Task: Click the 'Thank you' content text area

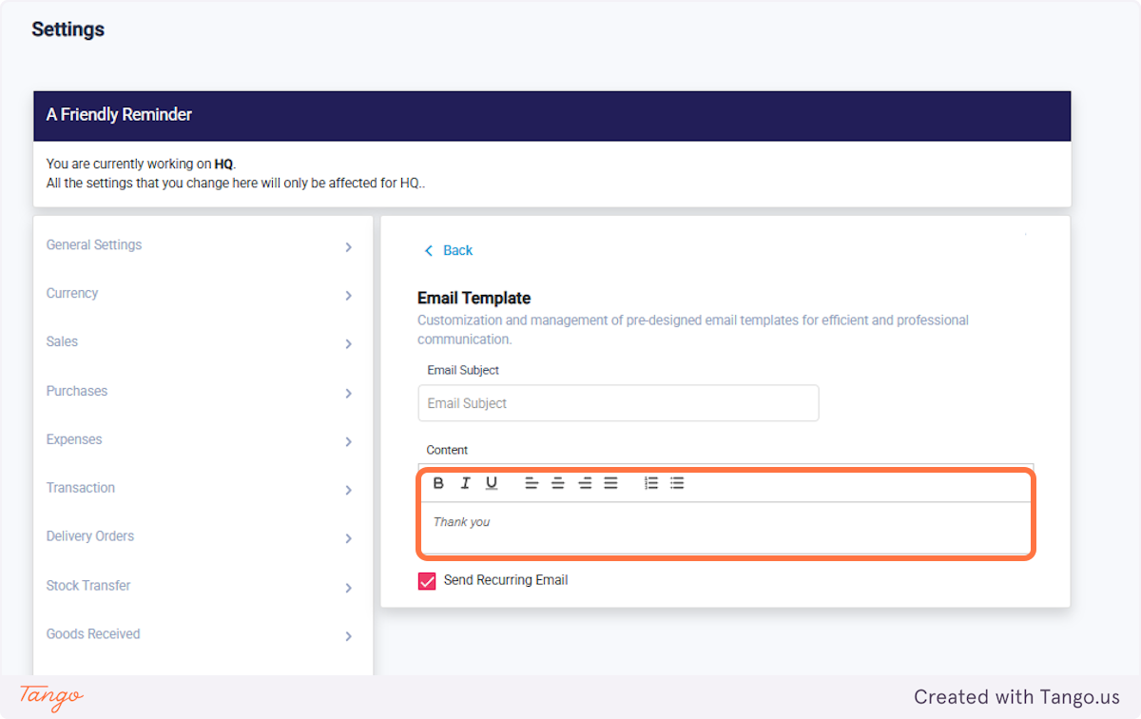Action: (x=726, y=527)
